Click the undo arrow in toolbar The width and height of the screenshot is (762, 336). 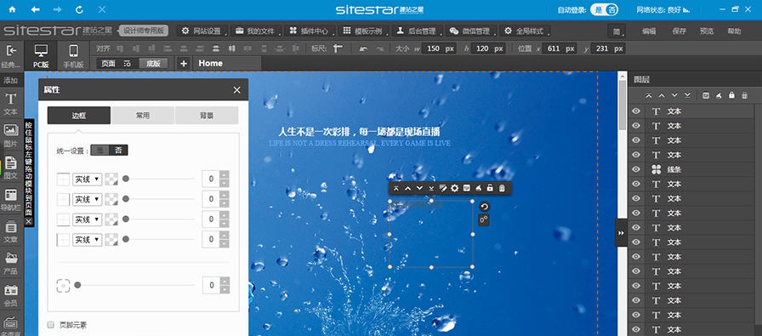tap(363, 48)
